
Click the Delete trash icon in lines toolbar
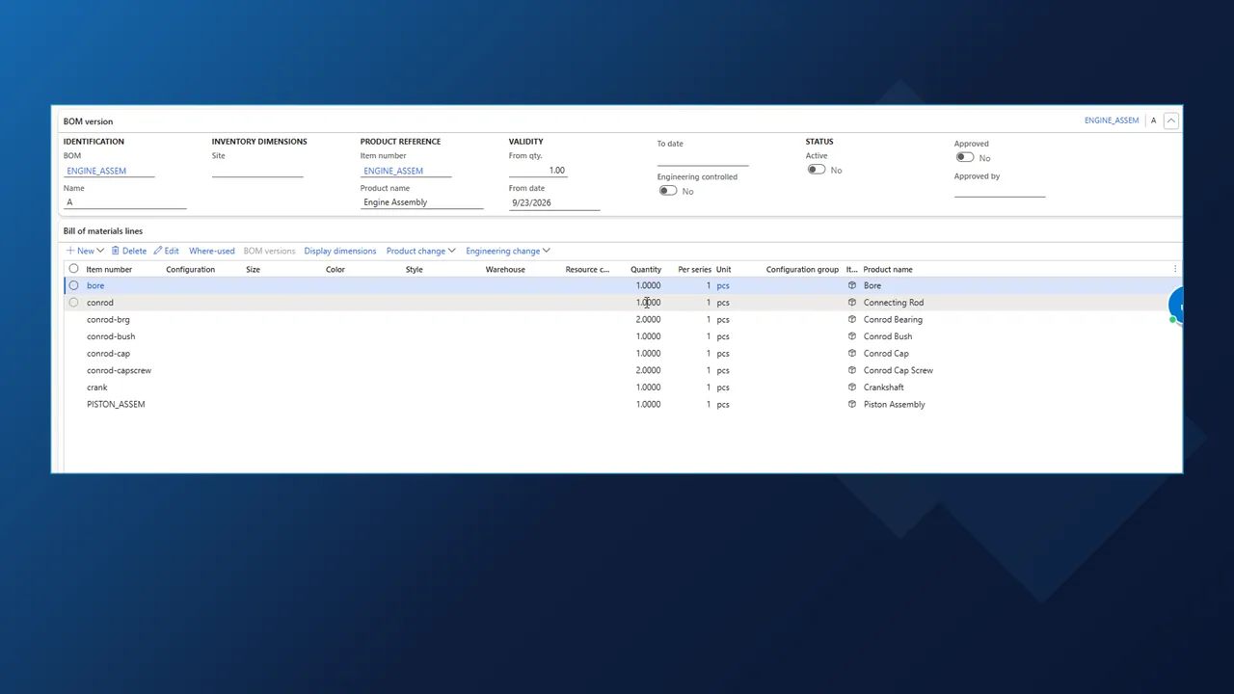(x=116, y=251)
